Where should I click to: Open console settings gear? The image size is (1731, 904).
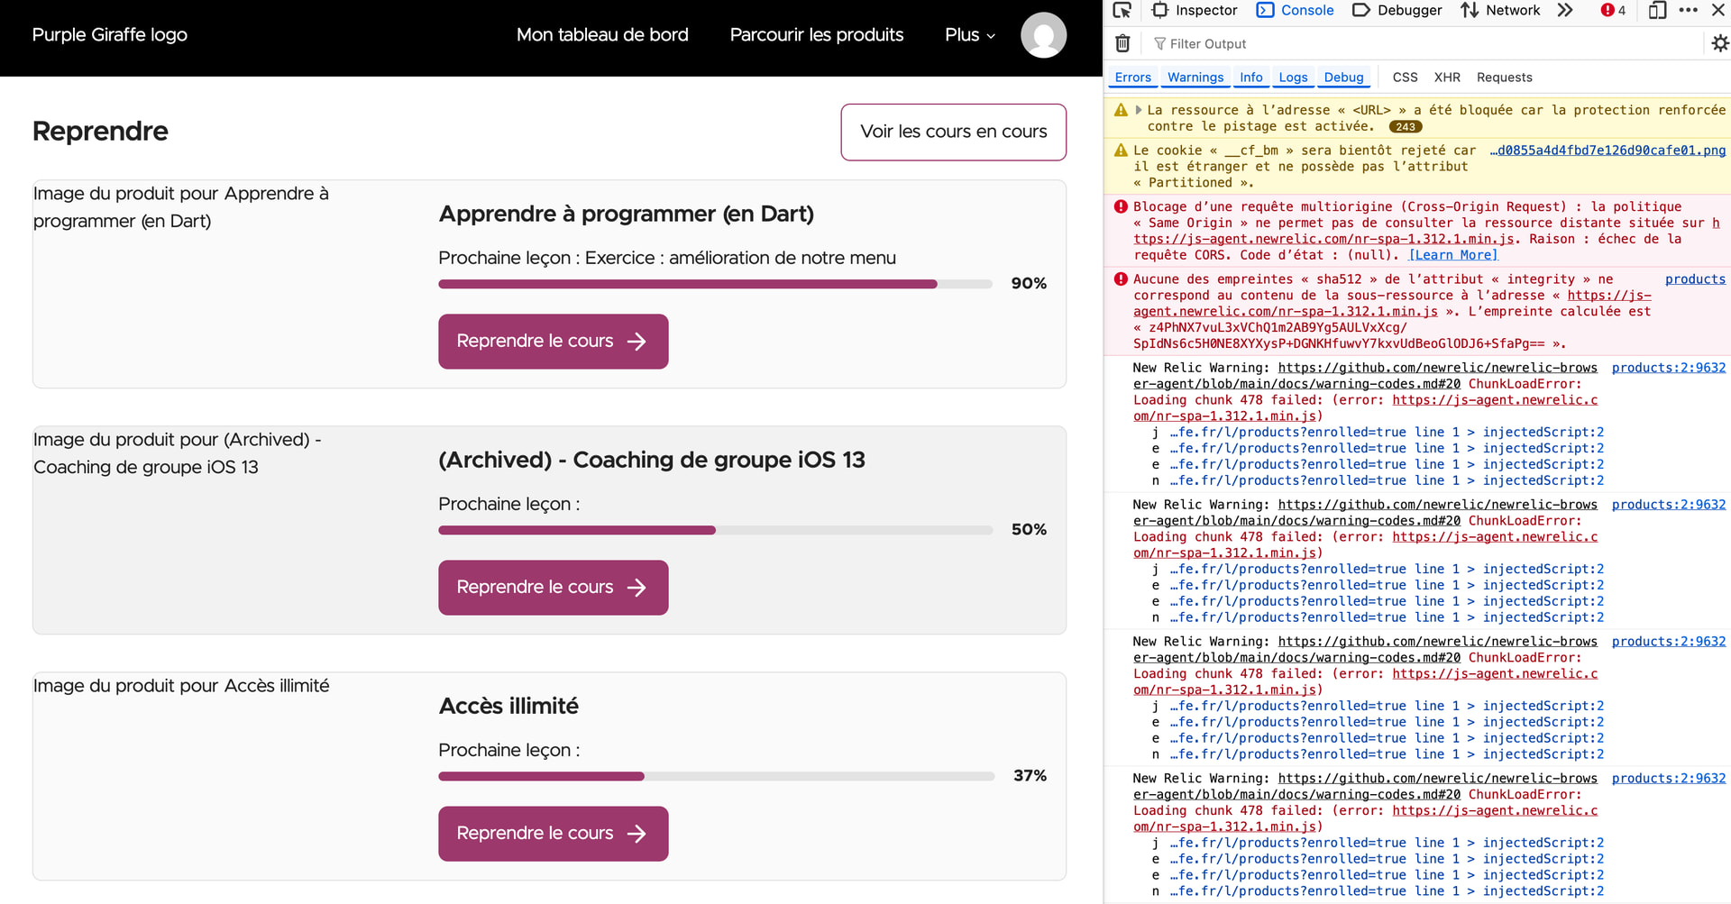[1719, 43]
